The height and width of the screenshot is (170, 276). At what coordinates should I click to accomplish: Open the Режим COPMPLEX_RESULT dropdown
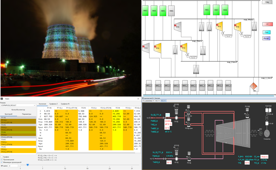pyautogui.click(x=18, y=105)
